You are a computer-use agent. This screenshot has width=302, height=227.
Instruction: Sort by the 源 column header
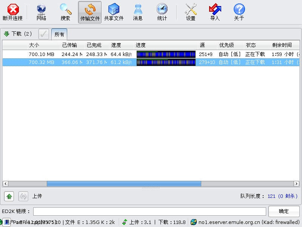tap(208, 45)
